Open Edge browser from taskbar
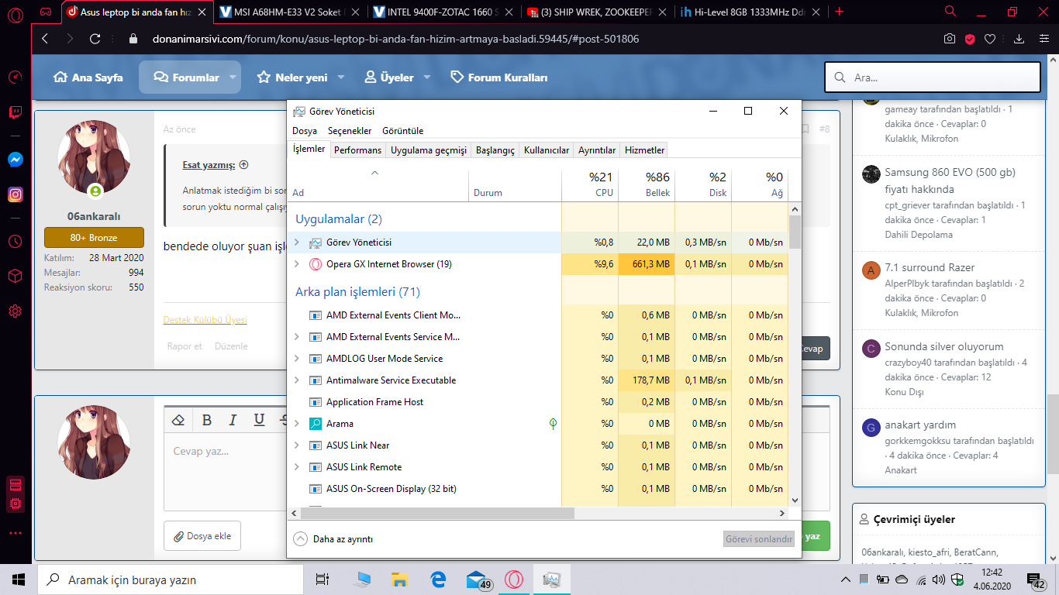Image resolution: width=1059 pixels, height=595 pixels. [x=438, y=580]
